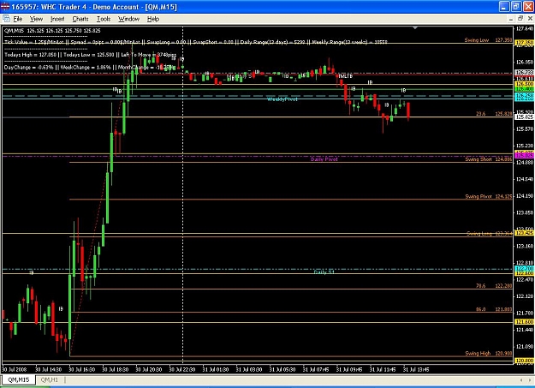Close the inner chart window
The width and height of the screenshot is (535, 388).
click(x=530, y=19)
